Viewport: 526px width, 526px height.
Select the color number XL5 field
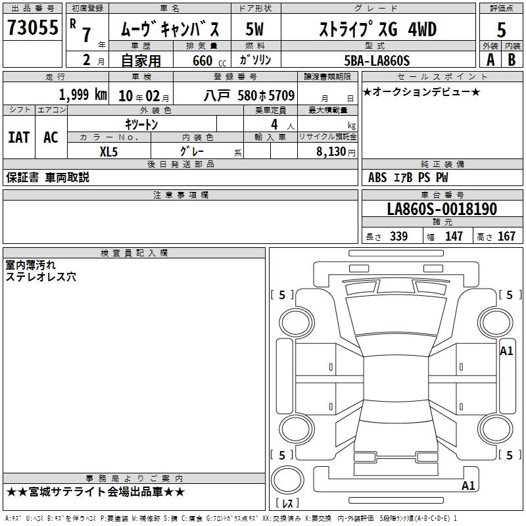(109, 151)
